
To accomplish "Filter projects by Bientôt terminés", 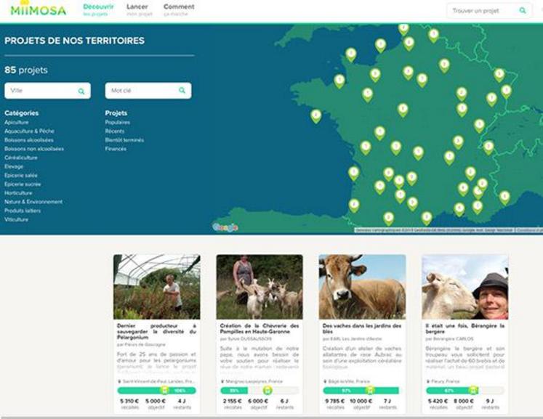I will coord(124,140).
